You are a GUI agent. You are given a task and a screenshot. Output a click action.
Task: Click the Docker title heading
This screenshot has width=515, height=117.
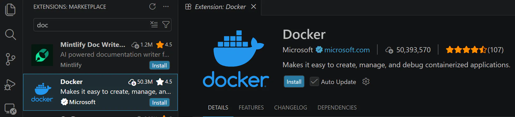click(x=304, y=35)
